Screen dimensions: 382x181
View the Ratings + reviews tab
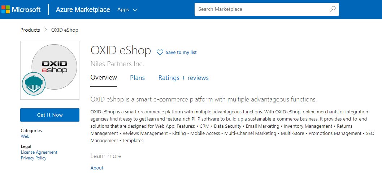[x=183, y=78]
